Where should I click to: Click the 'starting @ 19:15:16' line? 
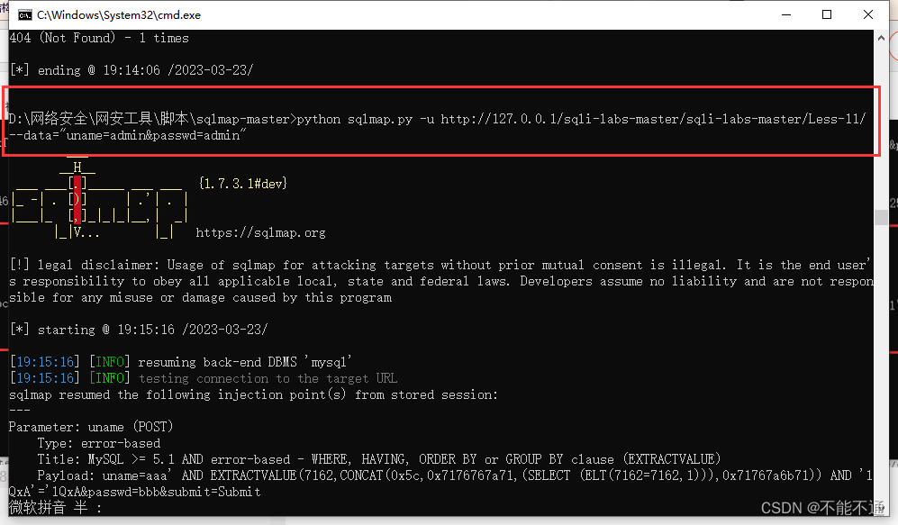point(140,330)
